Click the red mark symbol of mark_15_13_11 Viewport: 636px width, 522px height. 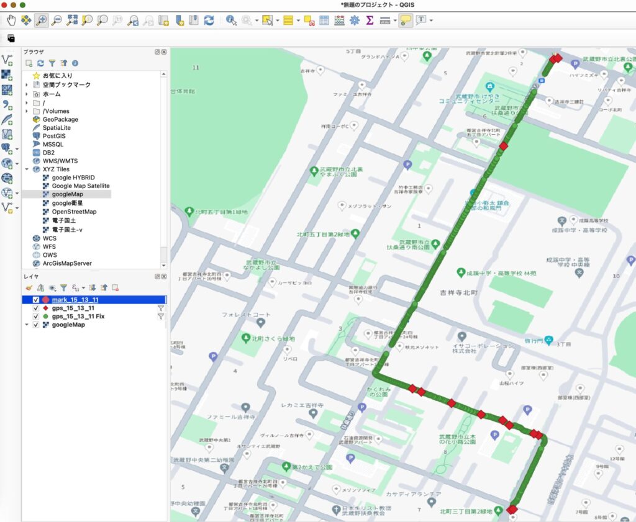point(45,300)
